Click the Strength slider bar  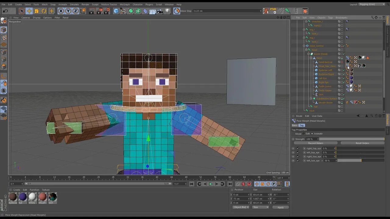point(351,139)
